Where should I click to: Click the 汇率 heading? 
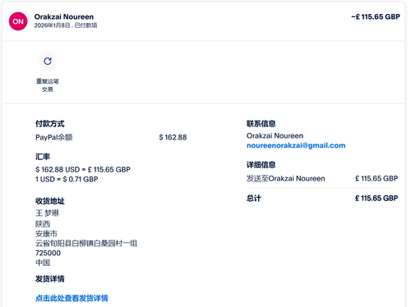43,157
